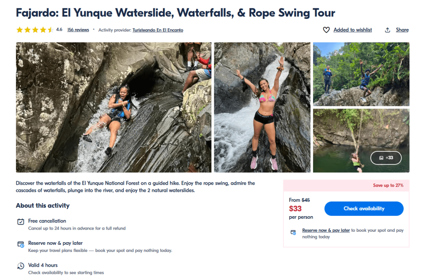Viewport: 431px width, 278px height.
Task: Click the reserve now wallet icon
Action: (x=21, y=244)
